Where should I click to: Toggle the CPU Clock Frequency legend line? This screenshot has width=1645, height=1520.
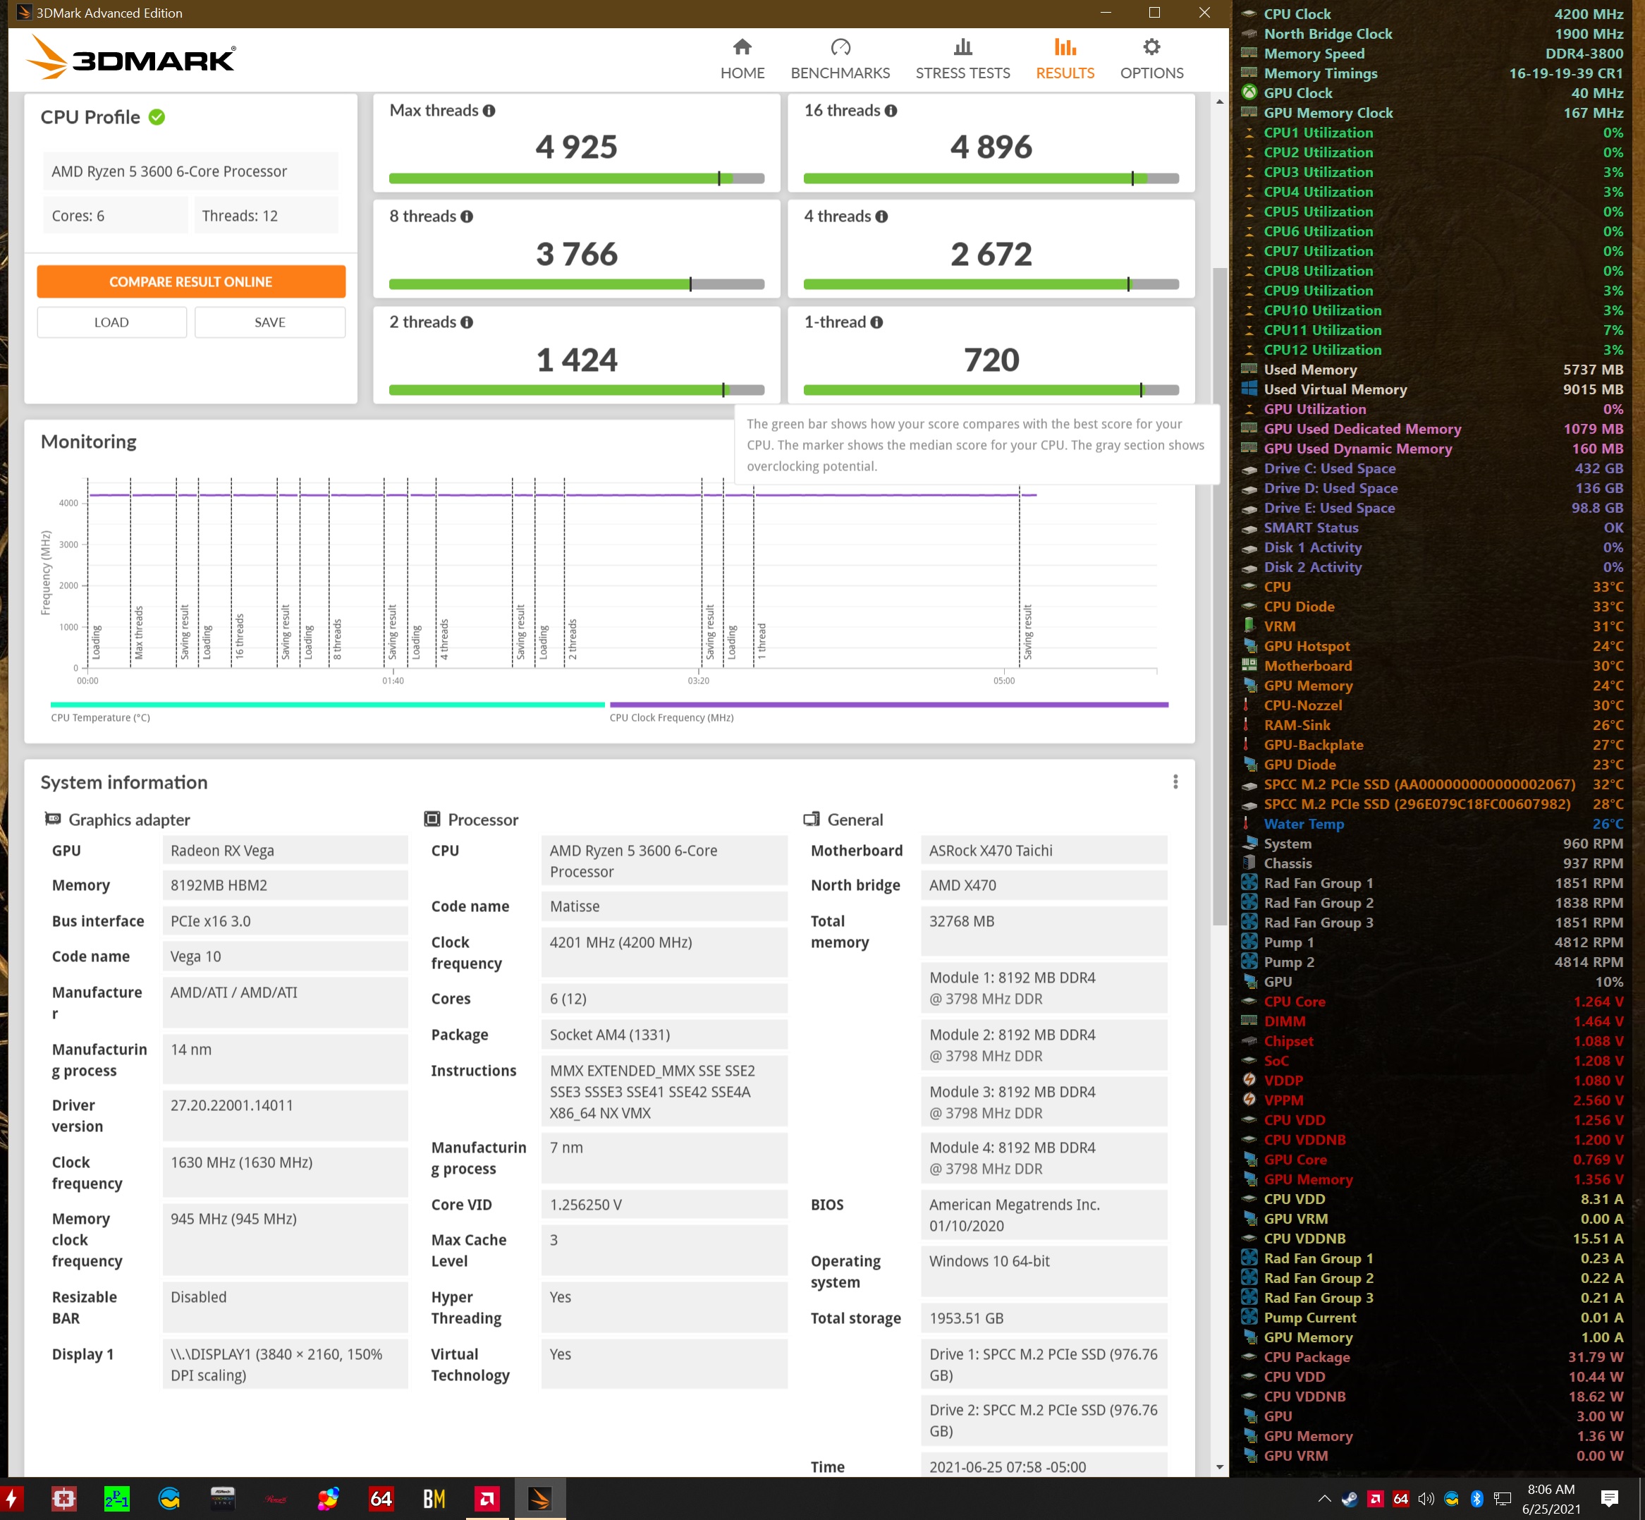click(888, 705)
